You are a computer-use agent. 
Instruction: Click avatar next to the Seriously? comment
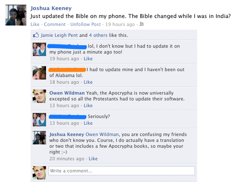pos(39,120)
